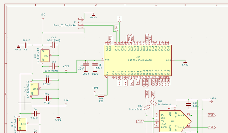Select capacitor C6 100nF
Image resolution: width=228 pixels, height=133 pixels.
[26, 45]
